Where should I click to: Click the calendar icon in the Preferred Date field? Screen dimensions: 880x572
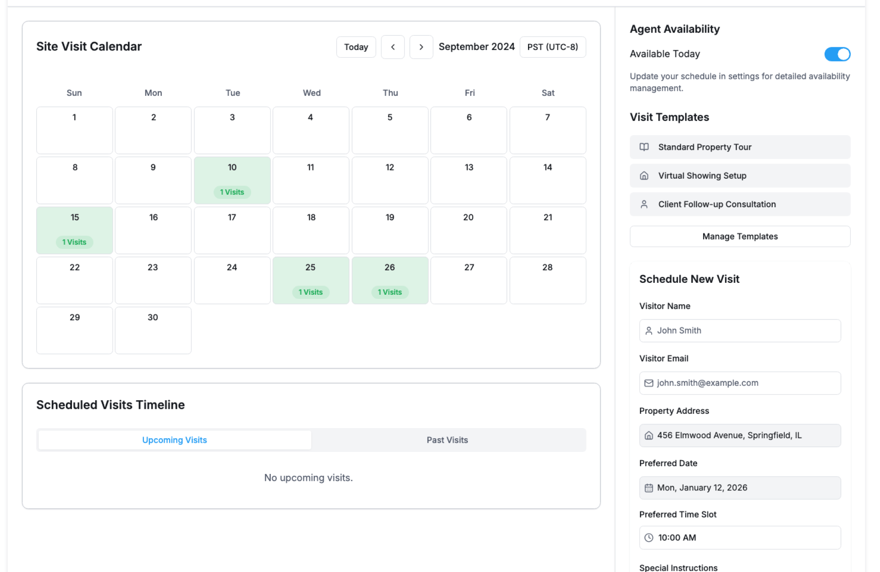pyautogui.click(x=649, y=488)
